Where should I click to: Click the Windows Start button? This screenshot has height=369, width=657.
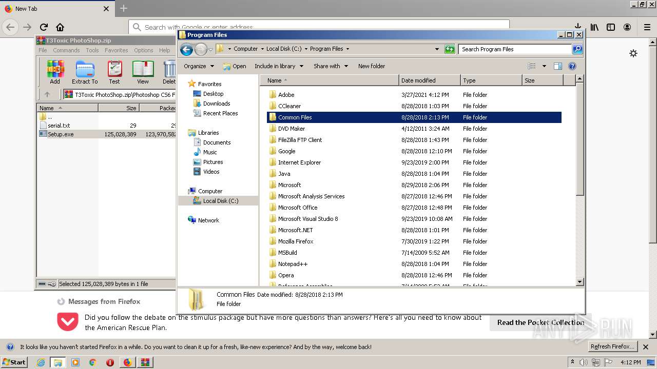[x=14, y=362]
